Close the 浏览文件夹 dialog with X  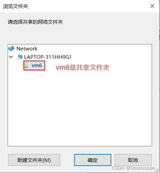click(x=152, y=6)
